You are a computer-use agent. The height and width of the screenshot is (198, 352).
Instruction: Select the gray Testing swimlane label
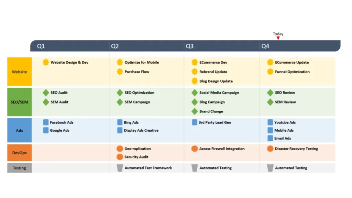point(19,168)
